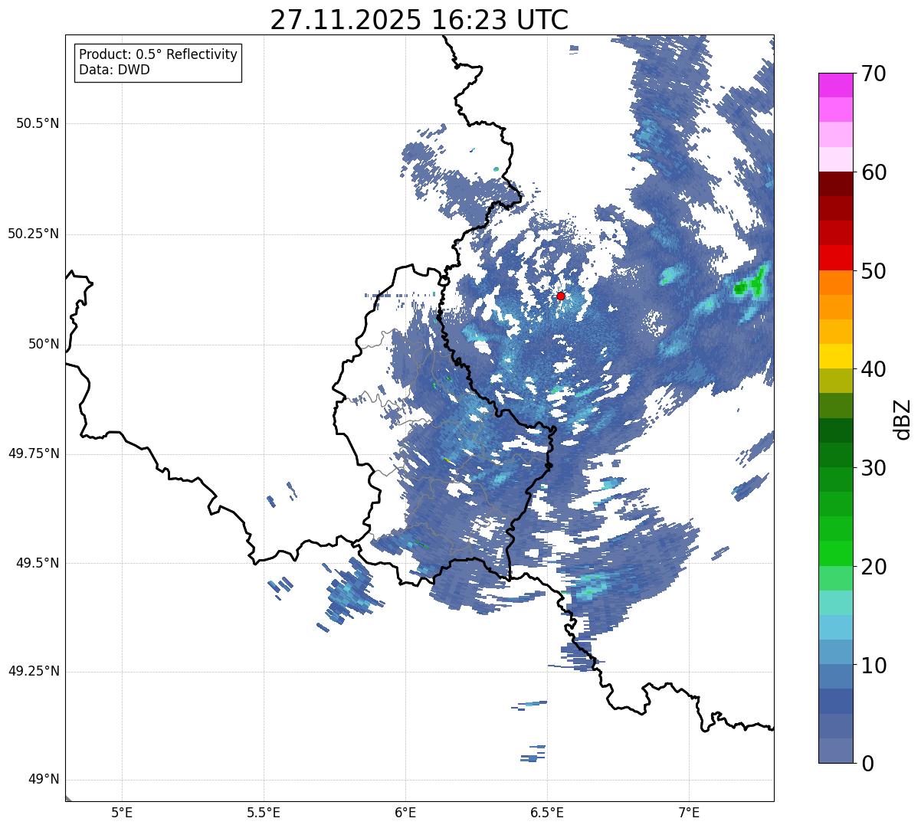Click the dark maroon colorbar segment below 60
The height and width of the screenshot is (828, 921).
point(836,184)
